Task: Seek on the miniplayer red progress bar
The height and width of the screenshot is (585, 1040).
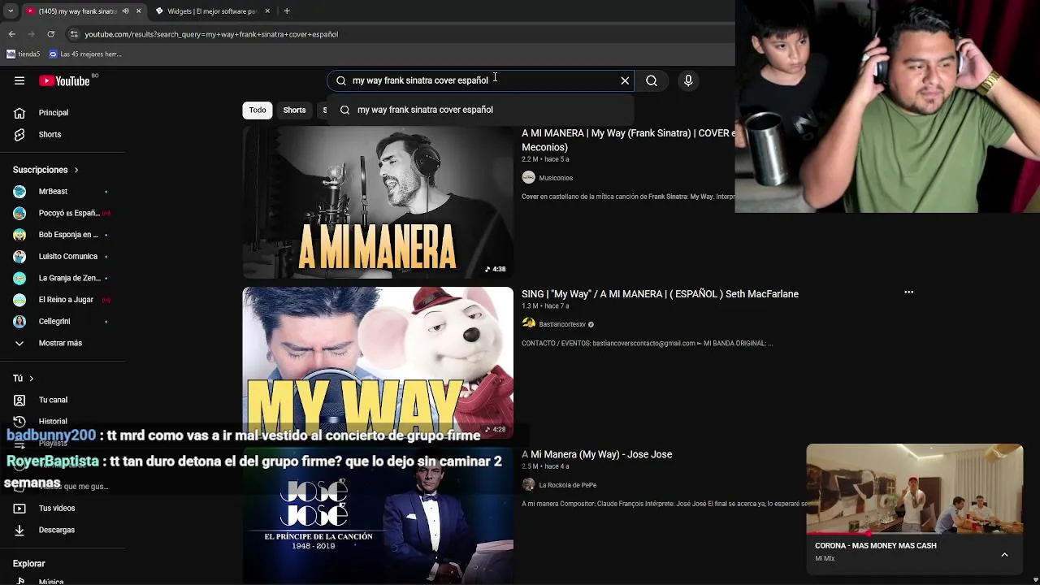Action: point(914,534)
